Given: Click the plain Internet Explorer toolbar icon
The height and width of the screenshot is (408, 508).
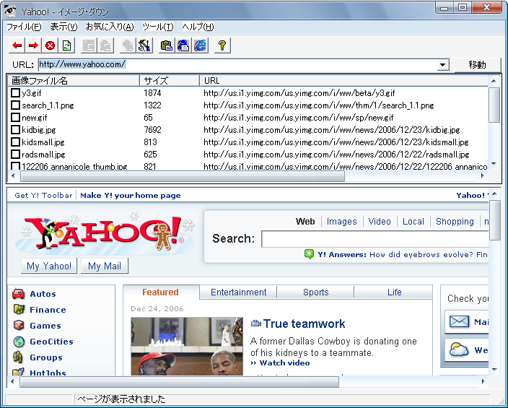Looking at the screenshot, I should pos(200,45).
